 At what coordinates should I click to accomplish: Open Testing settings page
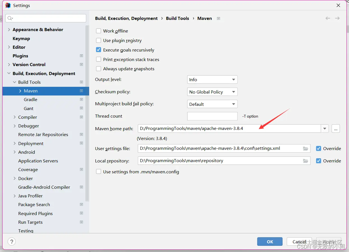click(26, 231)
